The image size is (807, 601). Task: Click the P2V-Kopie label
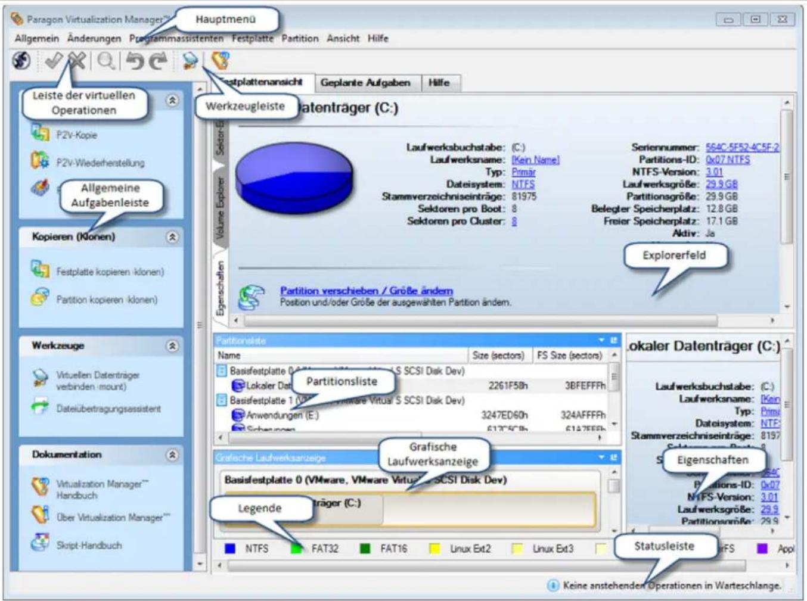77,135
